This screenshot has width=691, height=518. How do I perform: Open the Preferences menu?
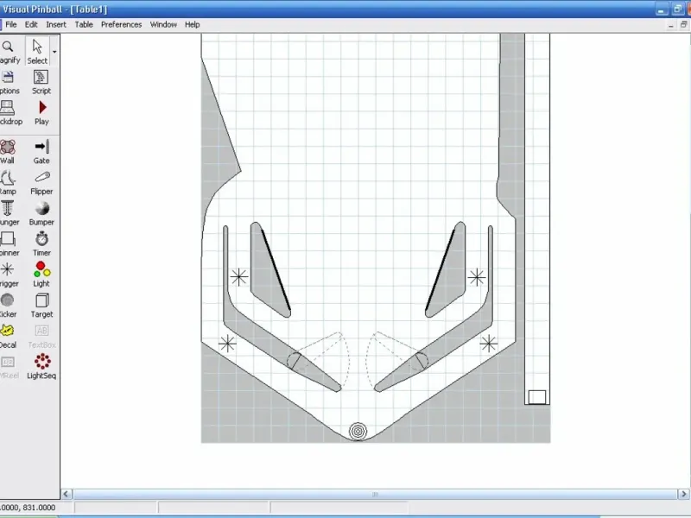pos(121,25)
